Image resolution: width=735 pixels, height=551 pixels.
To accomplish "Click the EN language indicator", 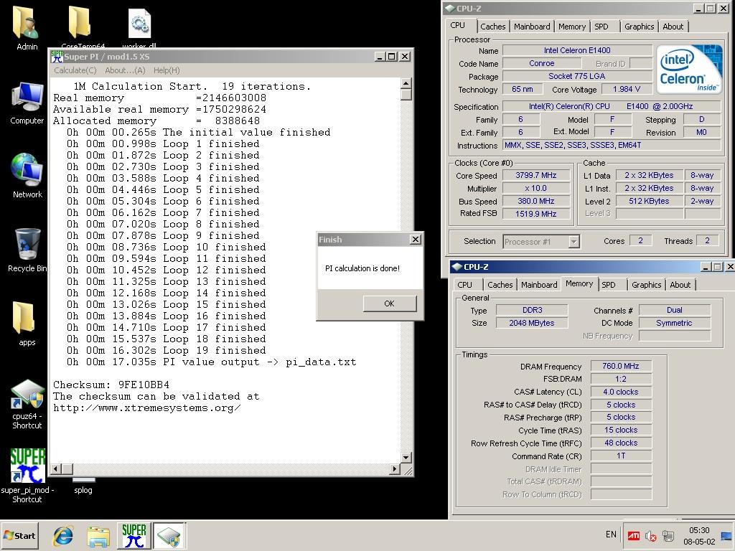I will coord(611,534).
